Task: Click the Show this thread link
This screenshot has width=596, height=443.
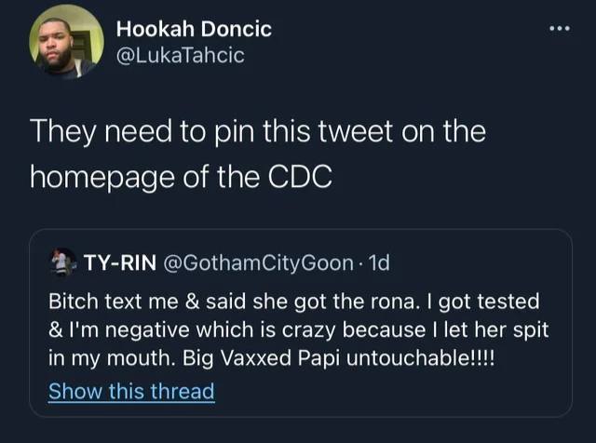Action: pos(130,391)
